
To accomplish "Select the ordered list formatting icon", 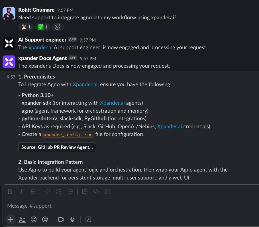I will pos(59,191).
